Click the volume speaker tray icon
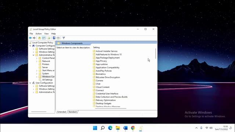The height and width of the screenshot is (132, 235). pos(211,128)
